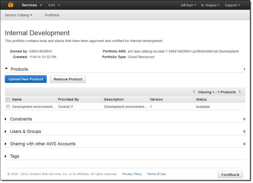253x183 pixels.
Task: Open the Support menu
Action: [232, 5]
